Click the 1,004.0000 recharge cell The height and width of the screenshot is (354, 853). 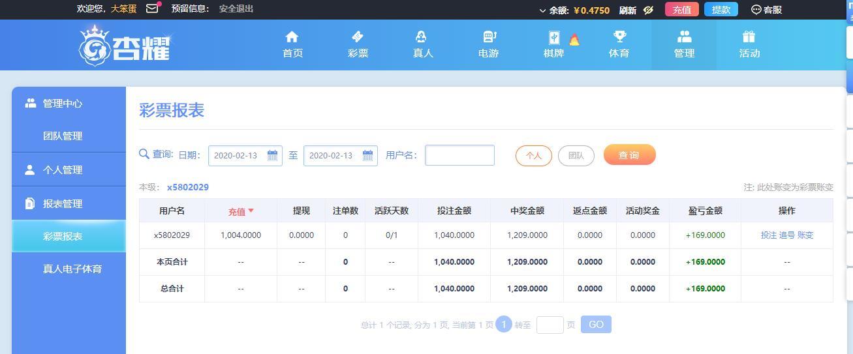click(x=241, y=235)
